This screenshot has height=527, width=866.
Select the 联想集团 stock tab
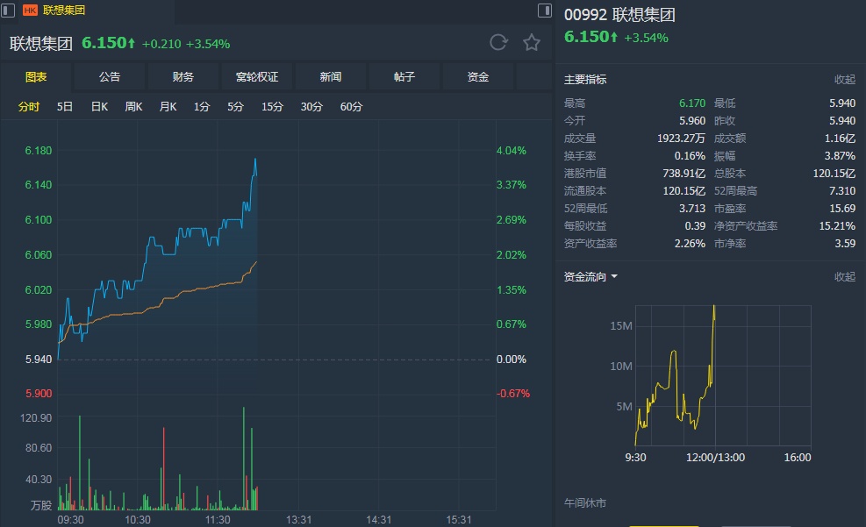pos(63,11)
